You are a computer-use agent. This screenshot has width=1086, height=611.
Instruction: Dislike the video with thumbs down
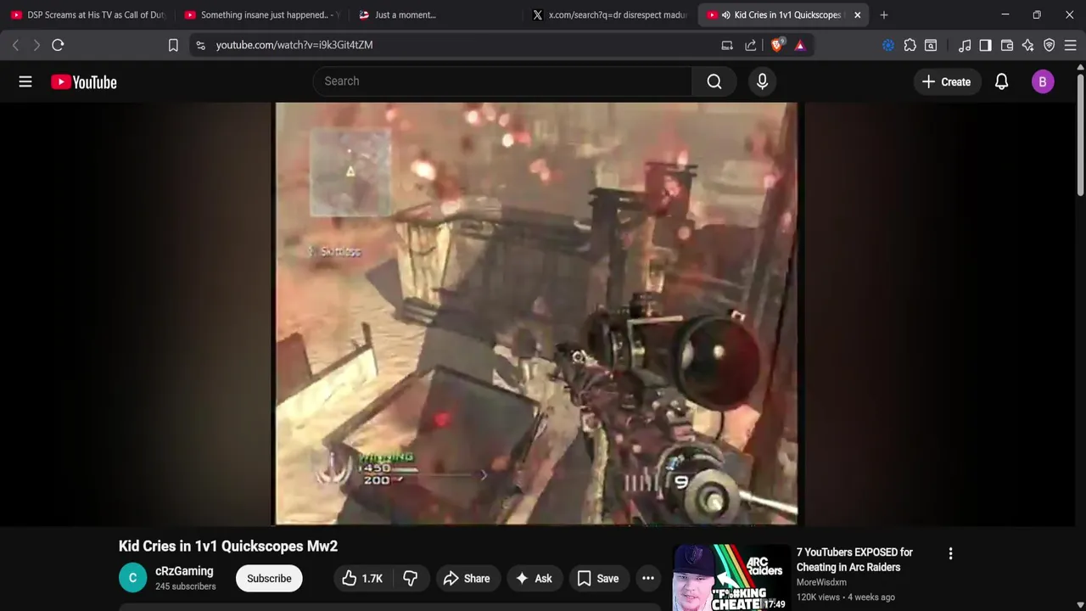pos(411,579)
